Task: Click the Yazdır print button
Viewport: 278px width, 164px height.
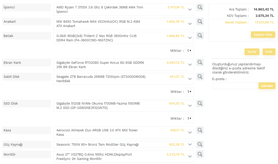Action: pos(252,52)
